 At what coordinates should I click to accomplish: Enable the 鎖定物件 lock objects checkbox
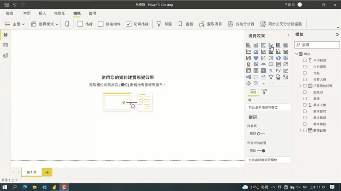click(101, 24)
